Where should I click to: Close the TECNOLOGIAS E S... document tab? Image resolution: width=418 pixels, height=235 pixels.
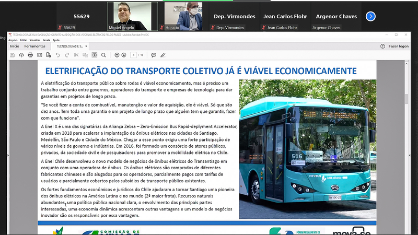pyautogui.click(x=86, y=46)
